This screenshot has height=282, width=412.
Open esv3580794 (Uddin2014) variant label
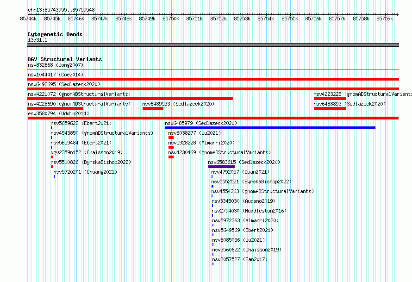(x=58, y=113)
